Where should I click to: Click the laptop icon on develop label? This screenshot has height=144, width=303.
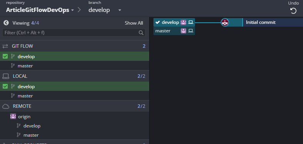[x=191, y=22]
